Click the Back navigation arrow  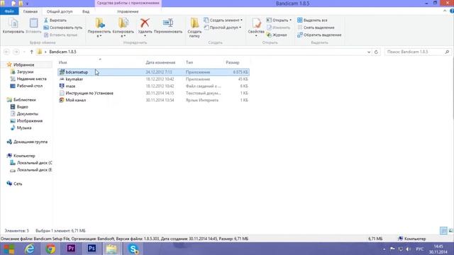tap(6, 52)
